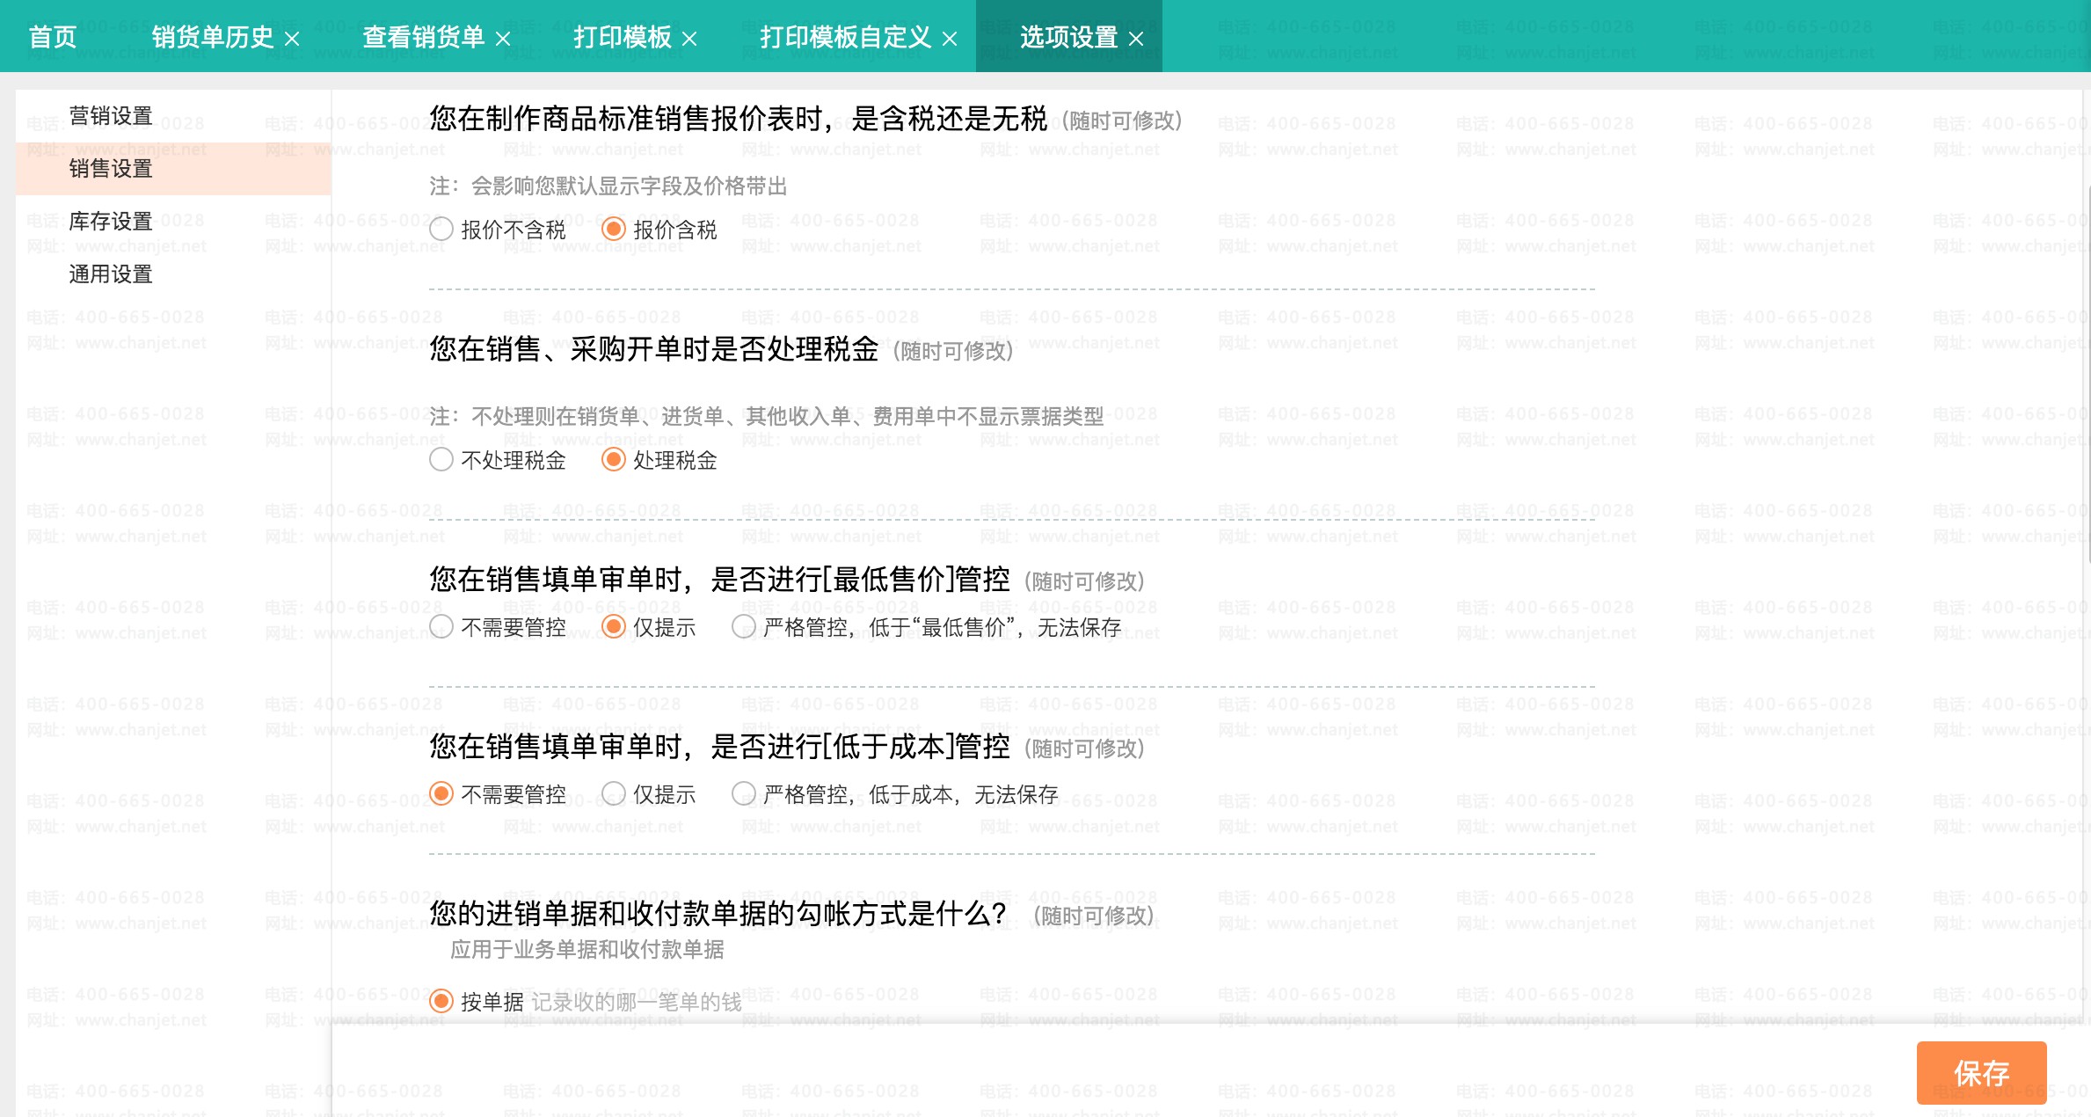The height and width of the screenshot is (1117, 2091).
Task: Choose the 不处理税金 option
Action: click(441, 460)
